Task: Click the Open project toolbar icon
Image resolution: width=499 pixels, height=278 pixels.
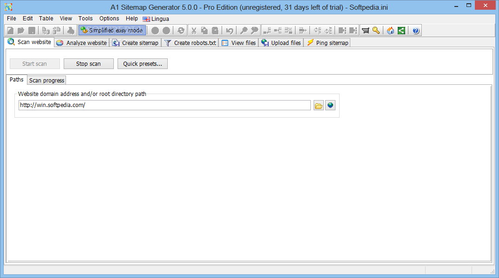Action: click(x=21, y=31)
